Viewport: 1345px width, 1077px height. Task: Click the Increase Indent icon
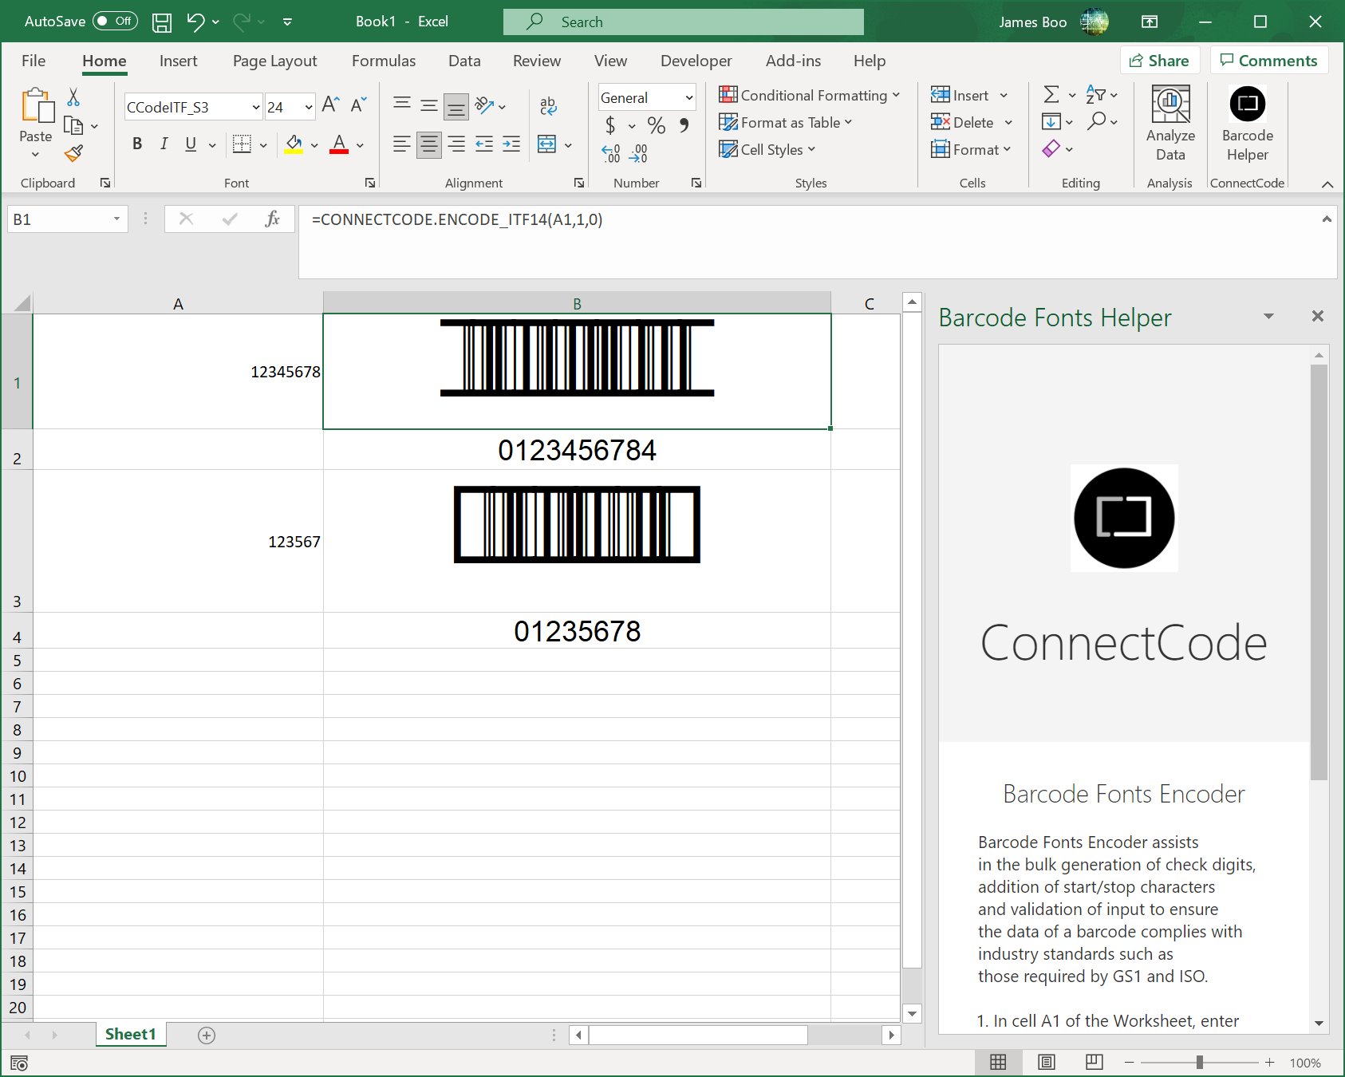click(511, 144)
